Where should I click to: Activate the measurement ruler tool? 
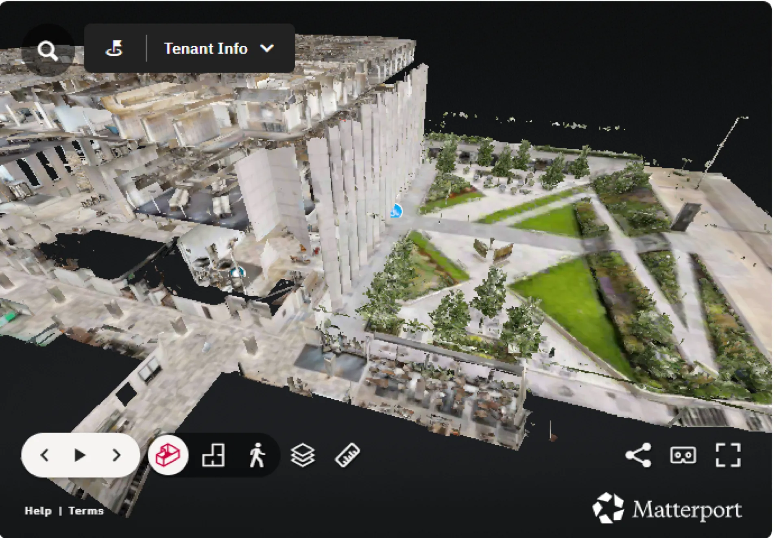[x=347, y=455]
